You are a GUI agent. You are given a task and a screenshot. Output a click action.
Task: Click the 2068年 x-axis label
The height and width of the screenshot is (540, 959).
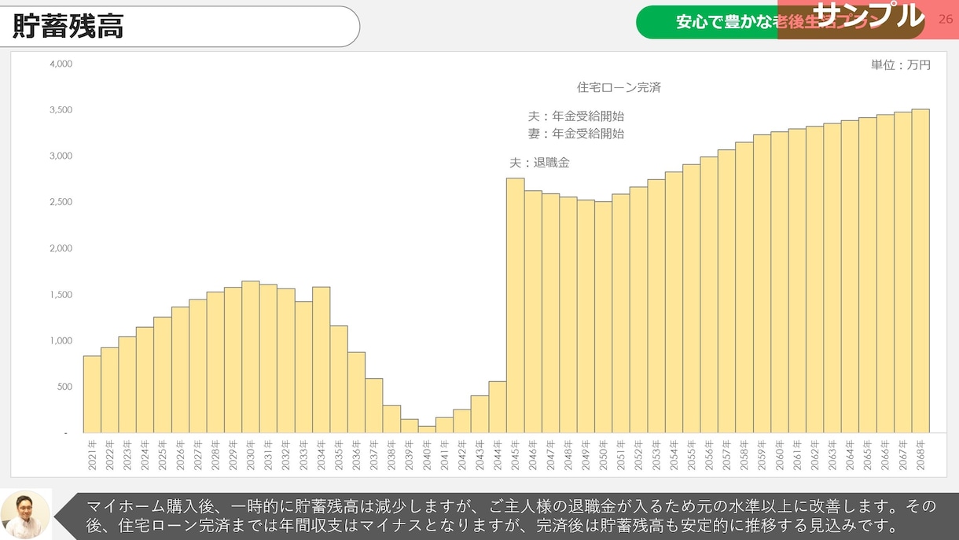(x=920, y=454)
